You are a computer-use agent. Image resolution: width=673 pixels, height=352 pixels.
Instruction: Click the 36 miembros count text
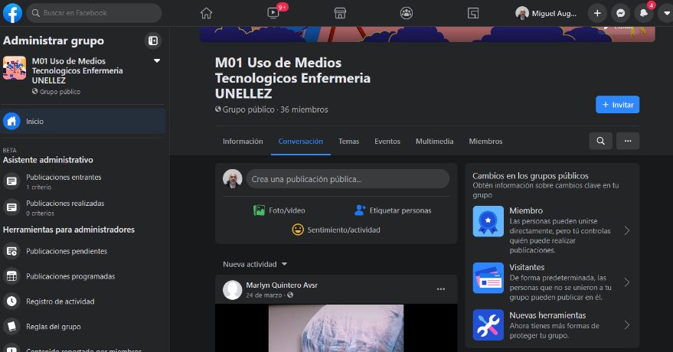click(304, 109)
